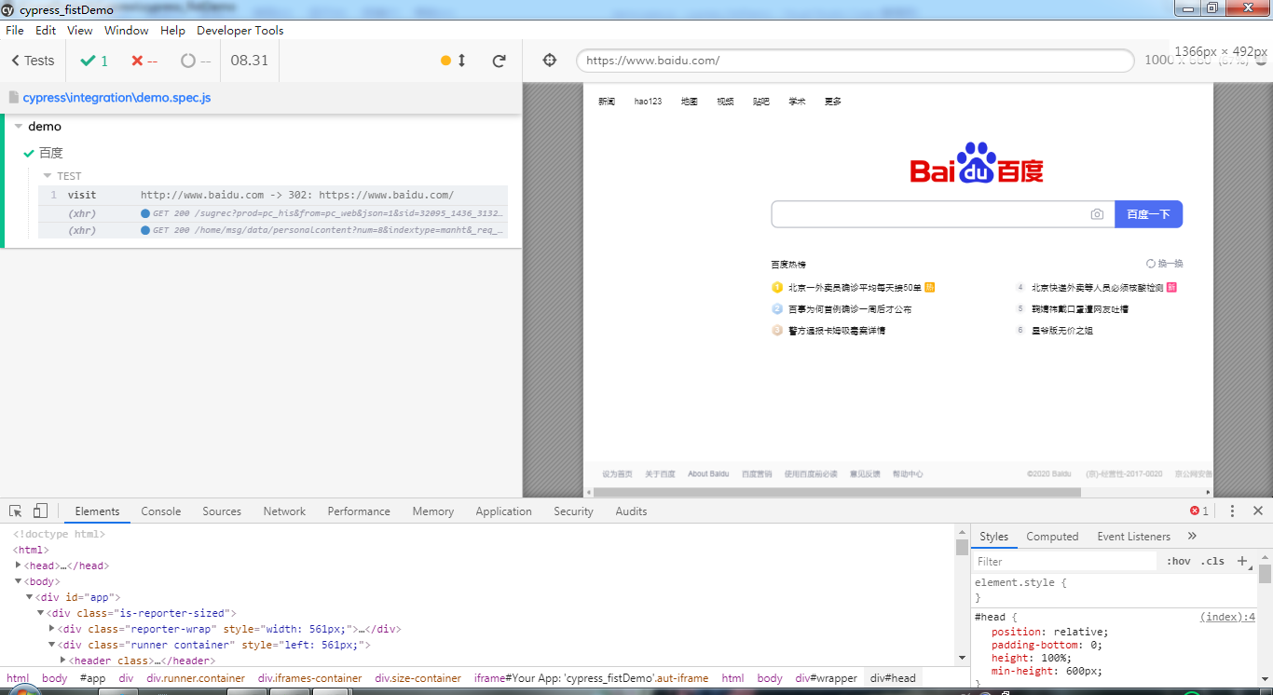
Task: Open the File menu
Action: pyautogui.click(x=15, y=31)
